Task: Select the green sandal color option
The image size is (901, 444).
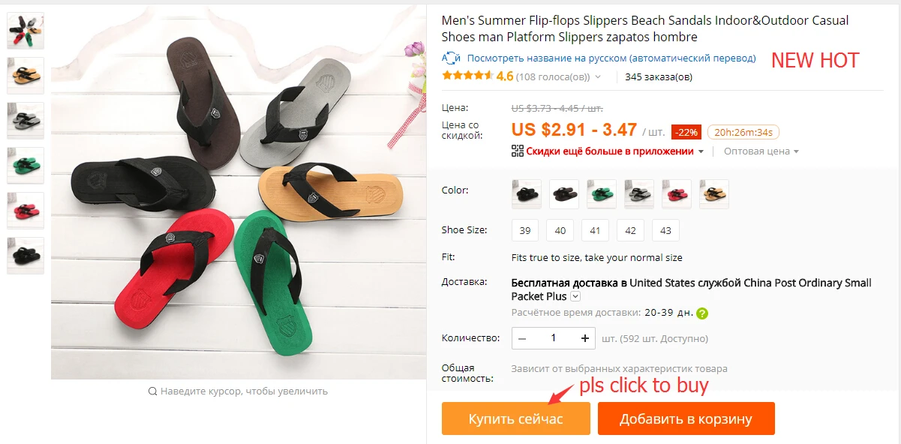Action: pyautogui.click(x=602, y=194)
